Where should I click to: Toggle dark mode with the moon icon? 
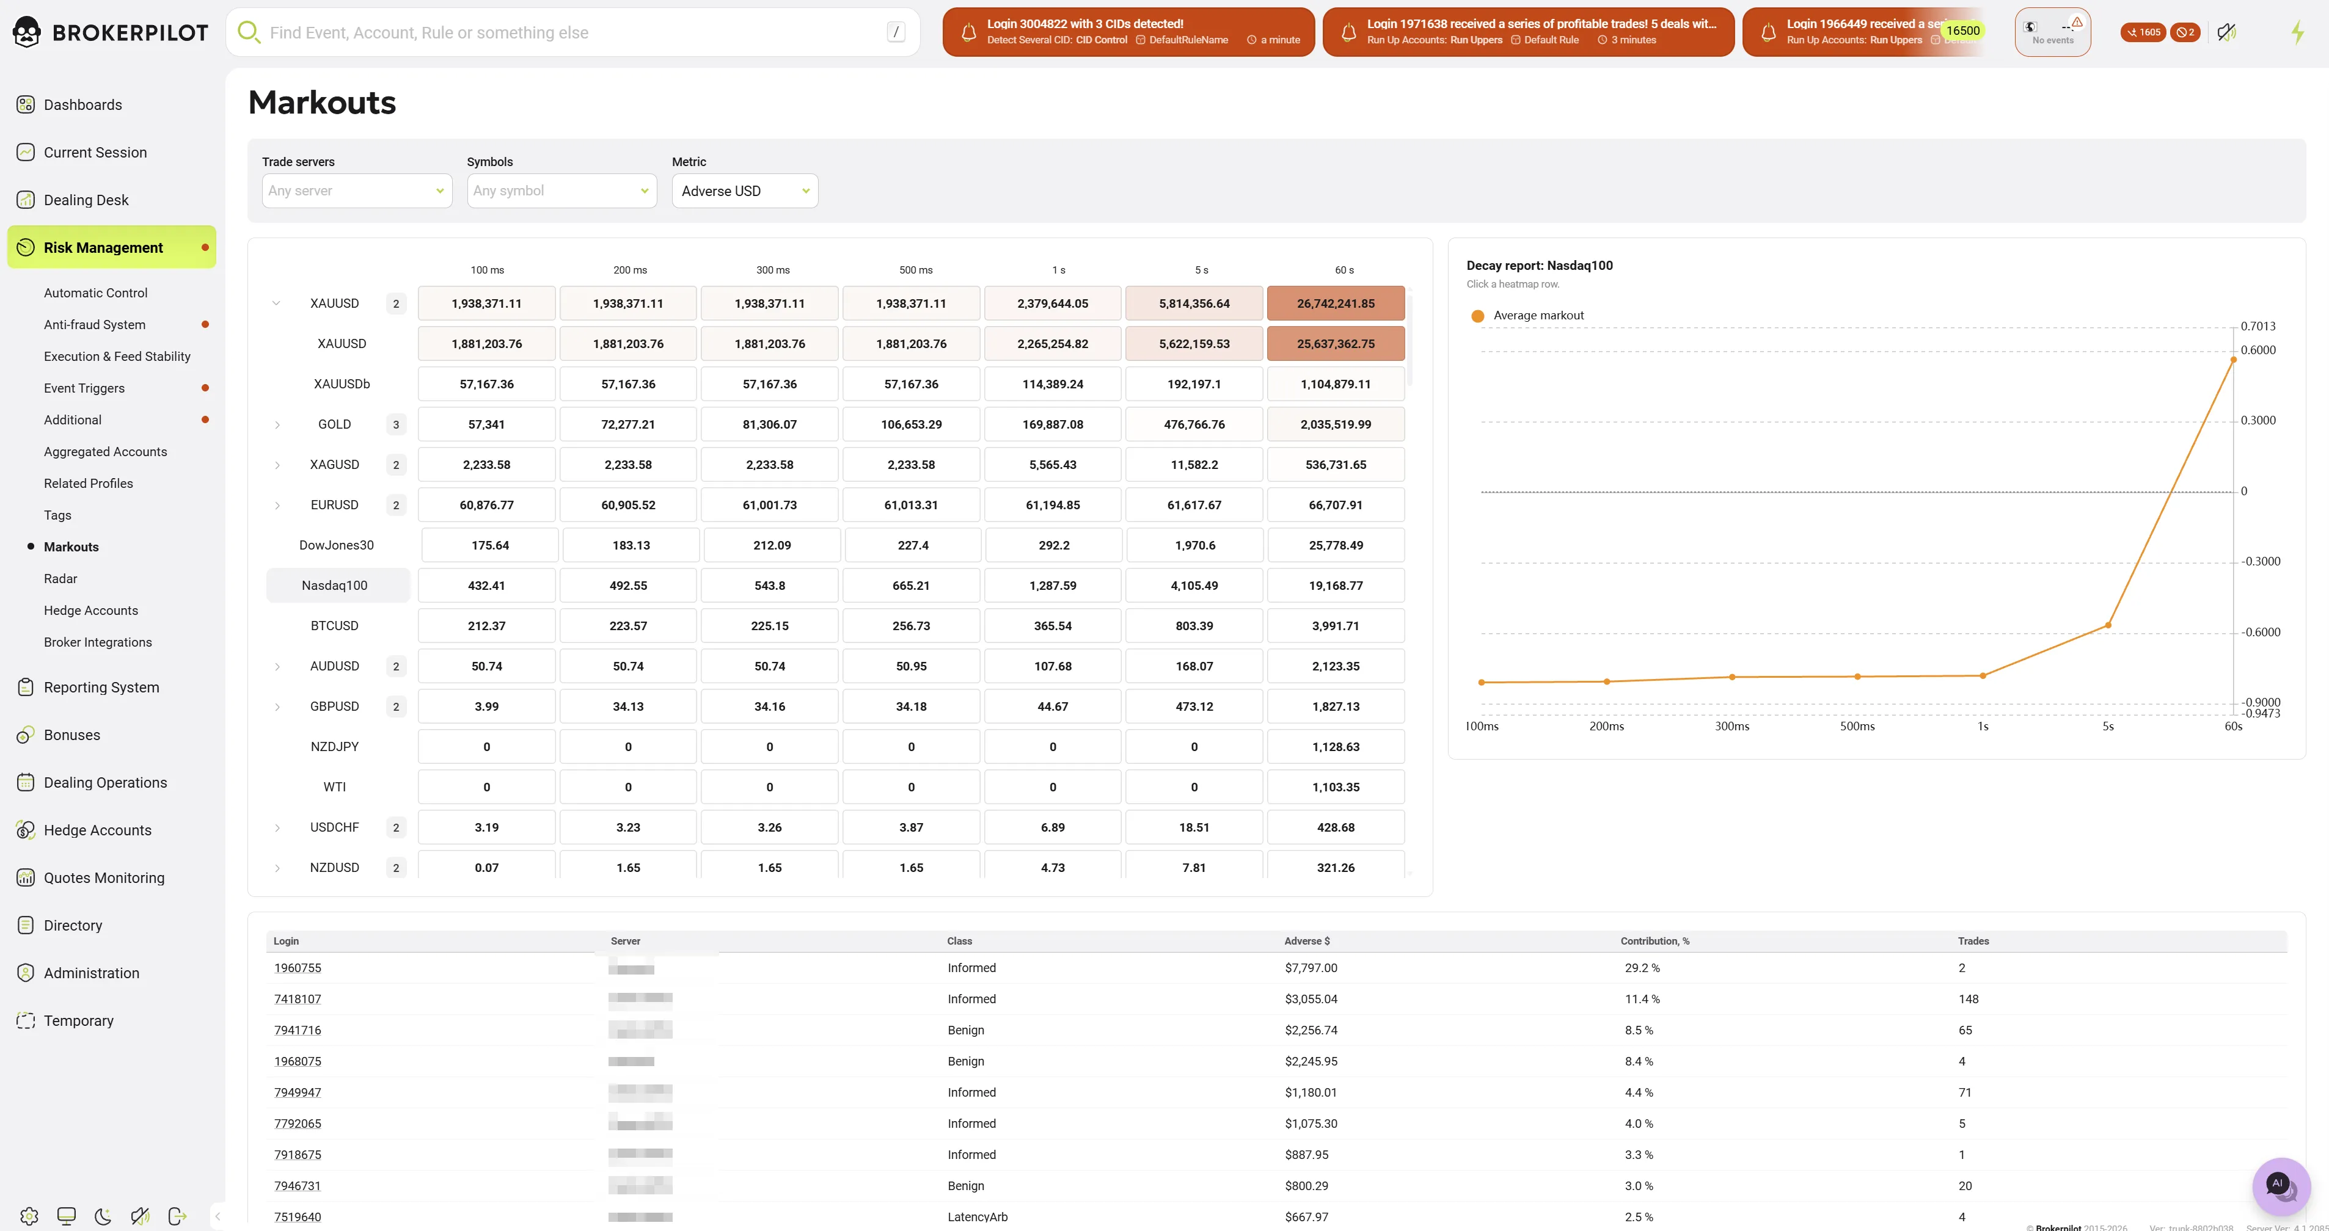[103, 1216]
